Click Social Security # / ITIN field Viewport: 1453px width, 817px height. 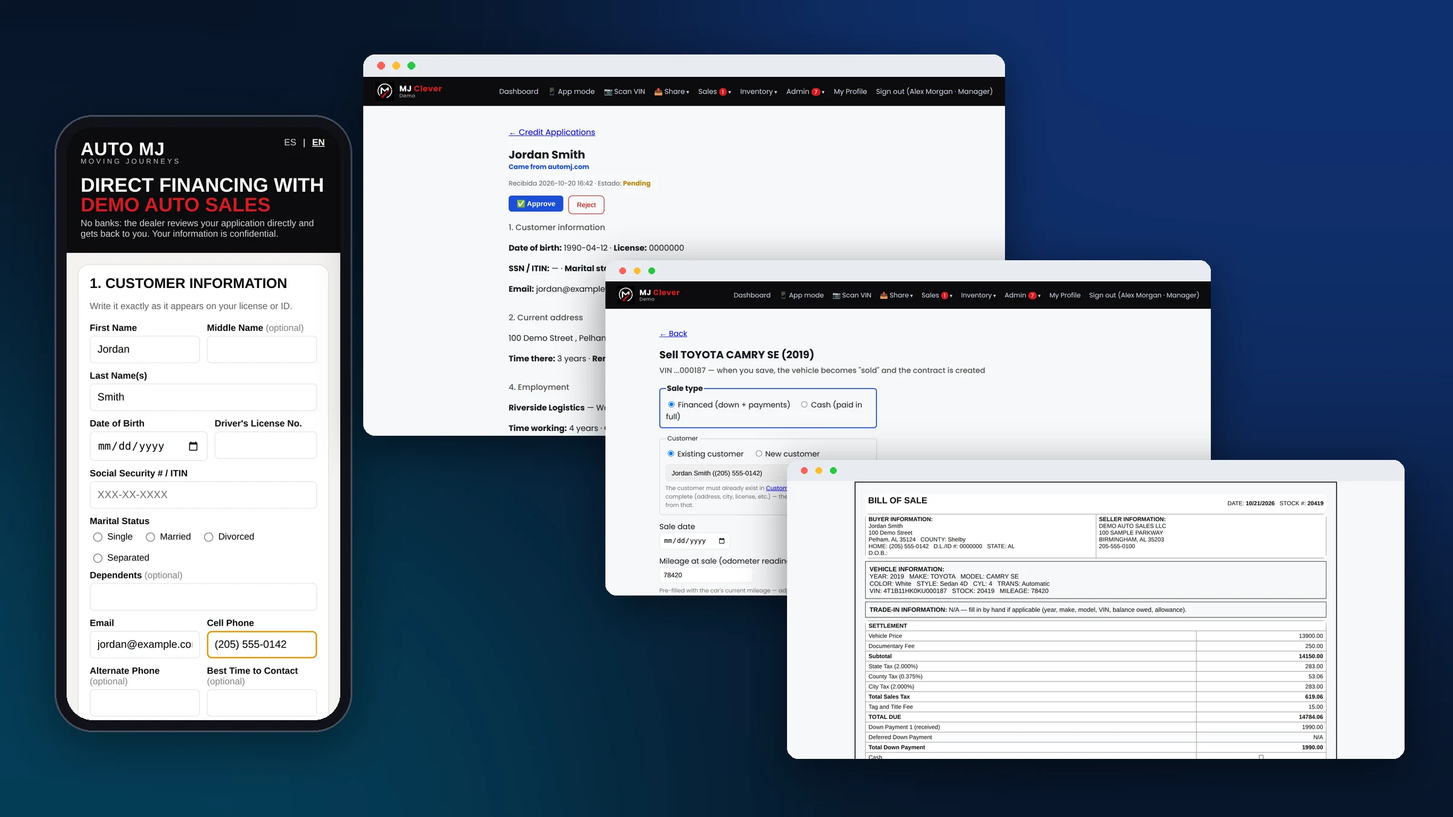click(203, 494)
